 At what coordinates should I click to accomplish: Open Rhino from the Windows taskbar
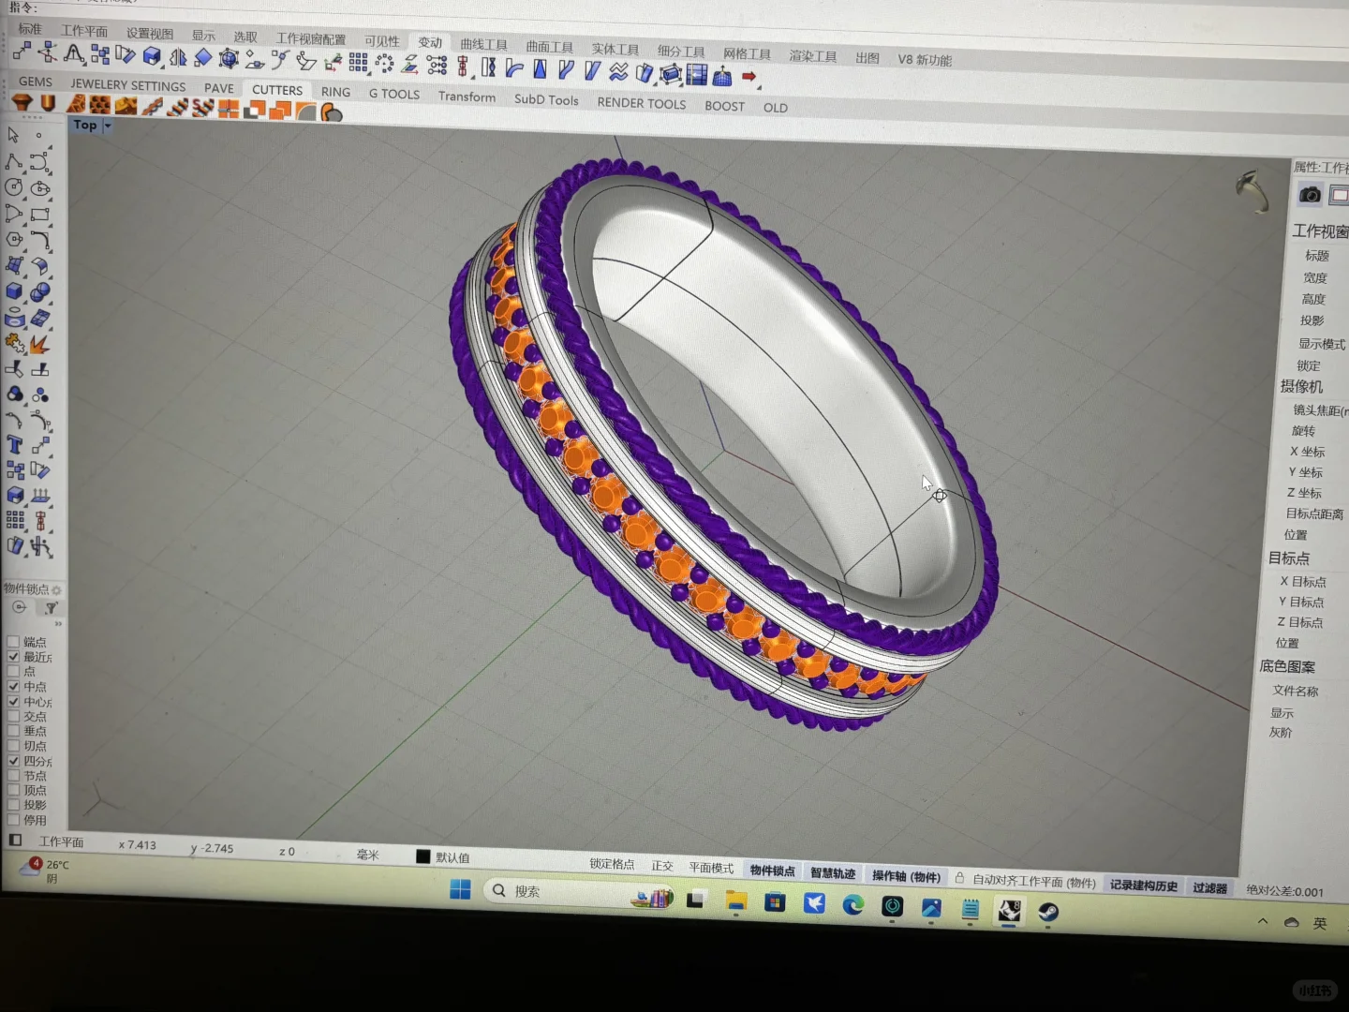(1008, 910)
